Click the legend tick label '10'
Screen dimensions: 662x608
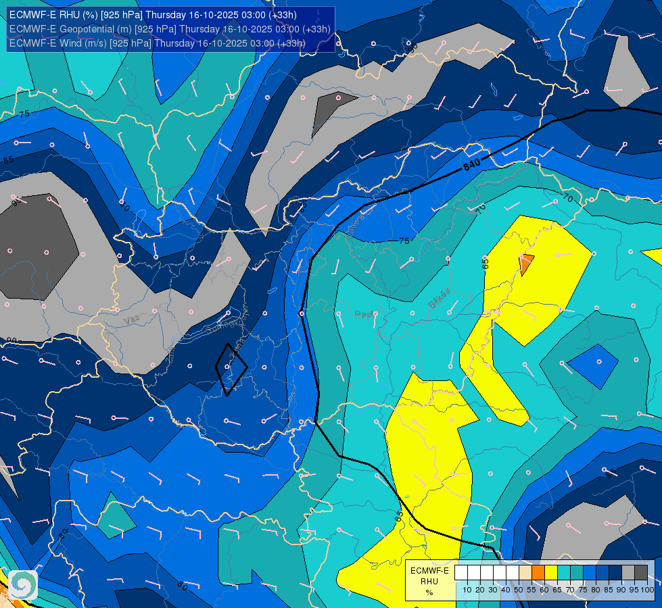coord(467,590)
